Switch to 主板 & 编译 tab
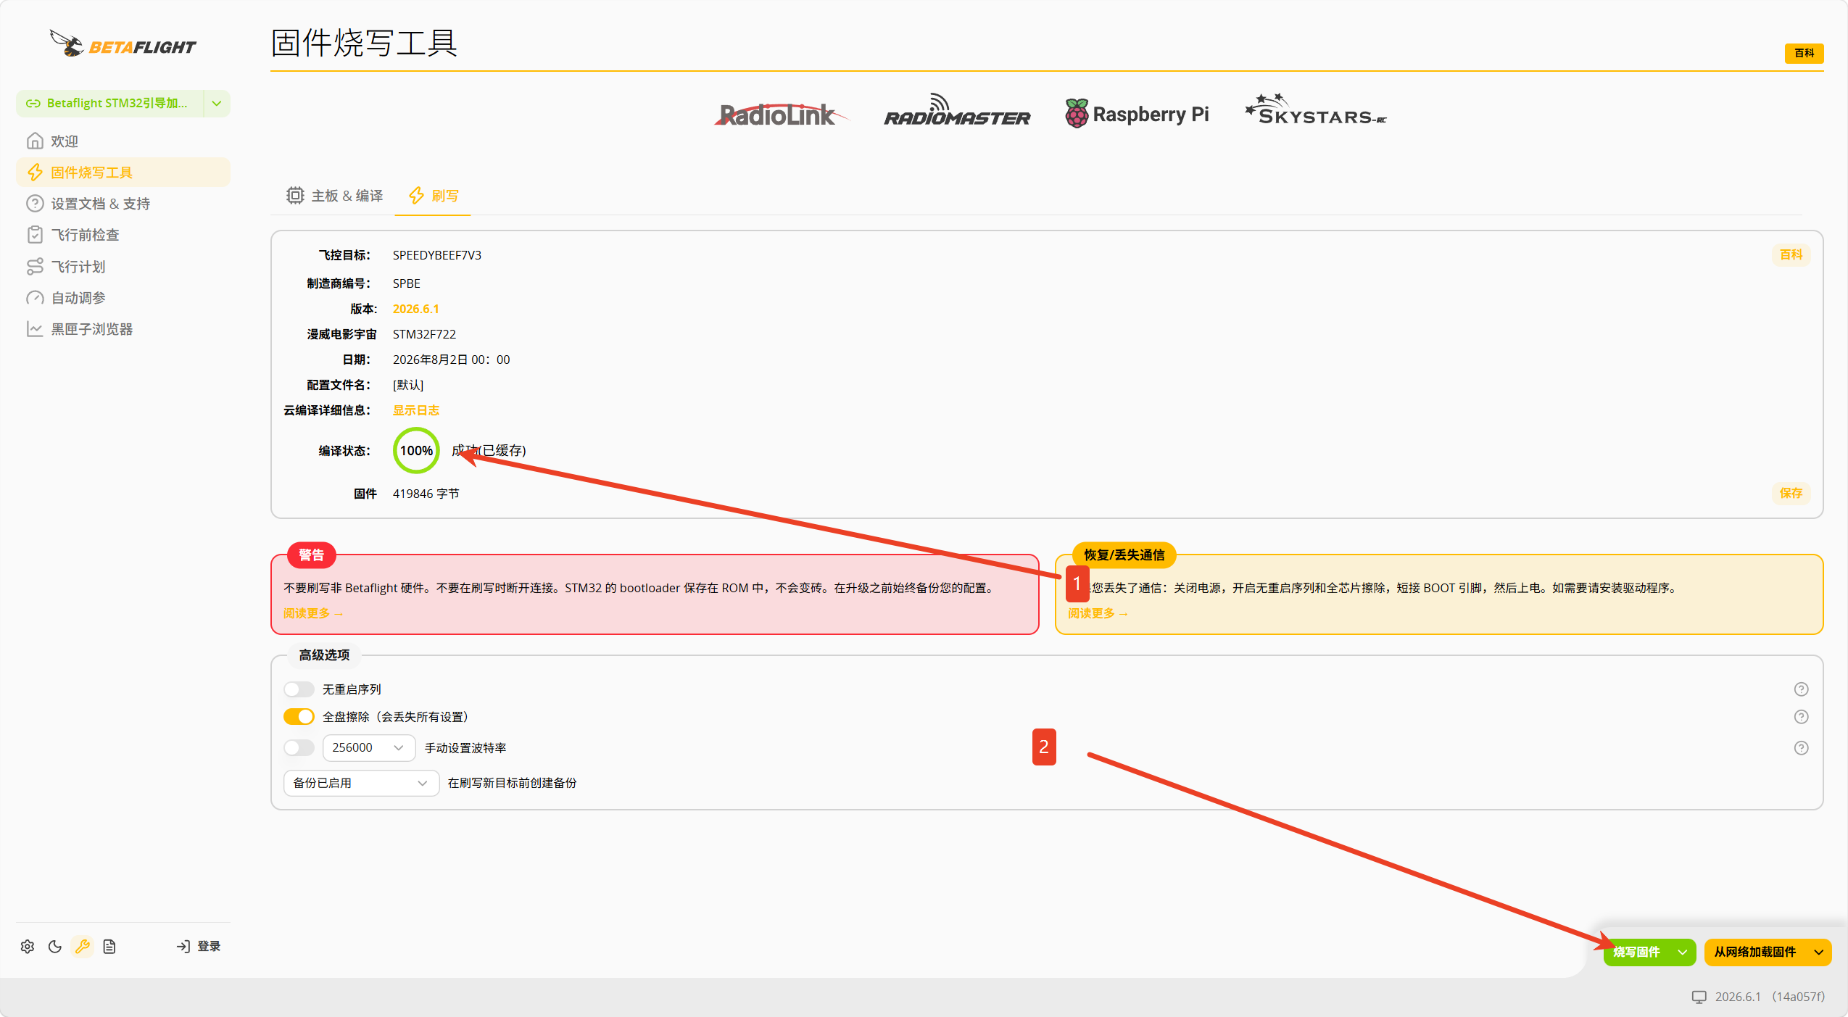This screenshot has height=1017, width=1848. [x=334, y=196]
